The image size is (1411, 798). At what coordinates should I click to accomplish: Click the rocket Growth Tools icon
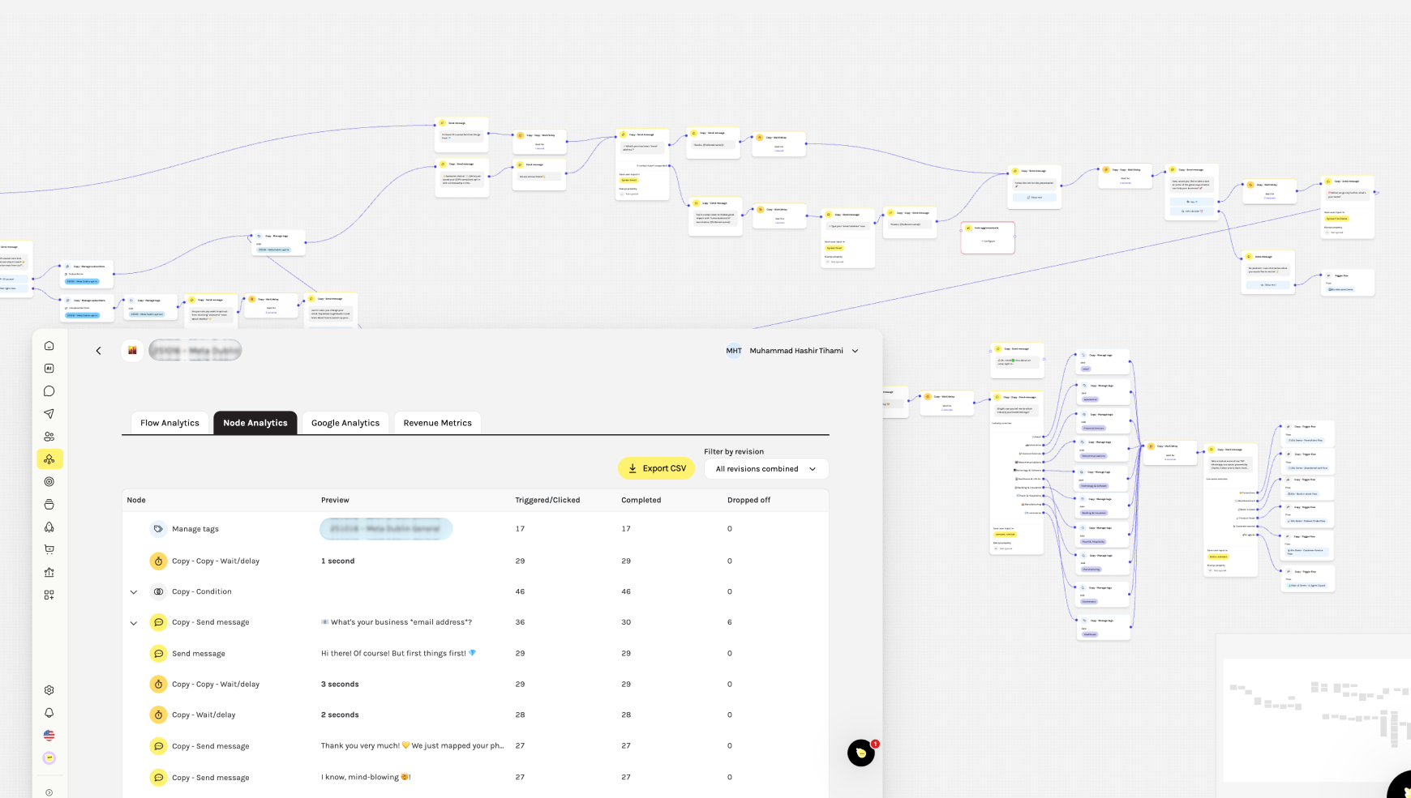(49, 527)
